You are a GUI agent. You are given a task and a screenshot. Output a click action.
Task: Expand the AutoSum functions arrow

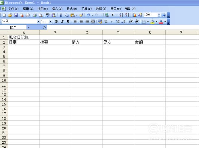117,15
